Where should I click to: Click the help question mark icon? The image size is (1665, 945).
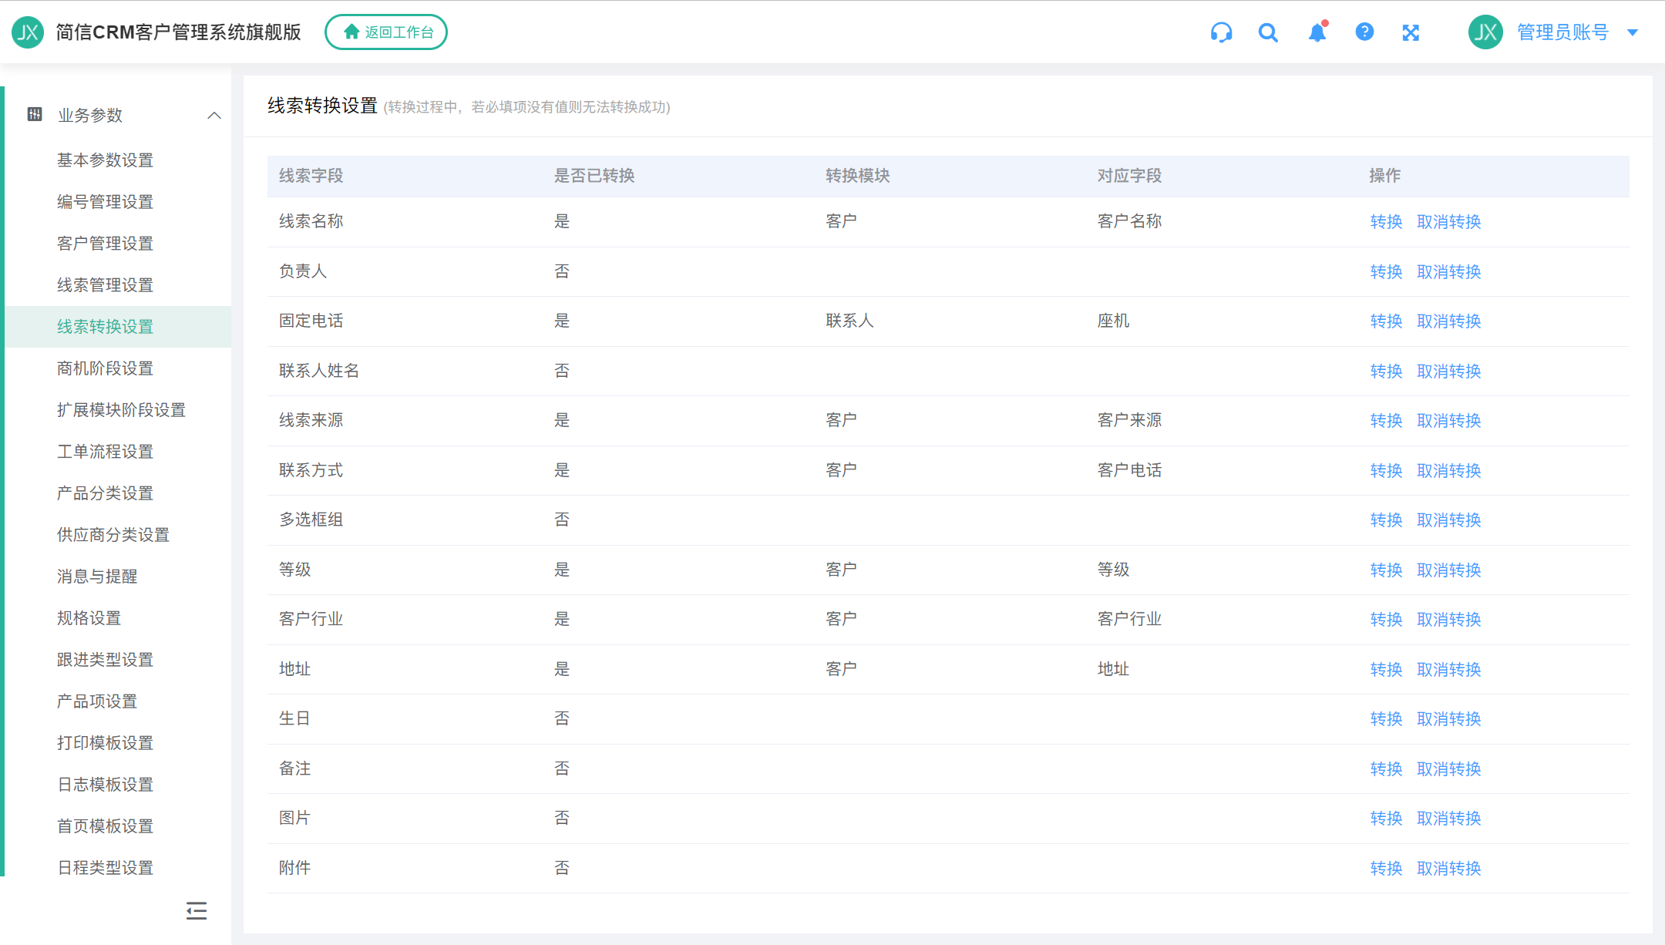click(x=1364, y=32)
